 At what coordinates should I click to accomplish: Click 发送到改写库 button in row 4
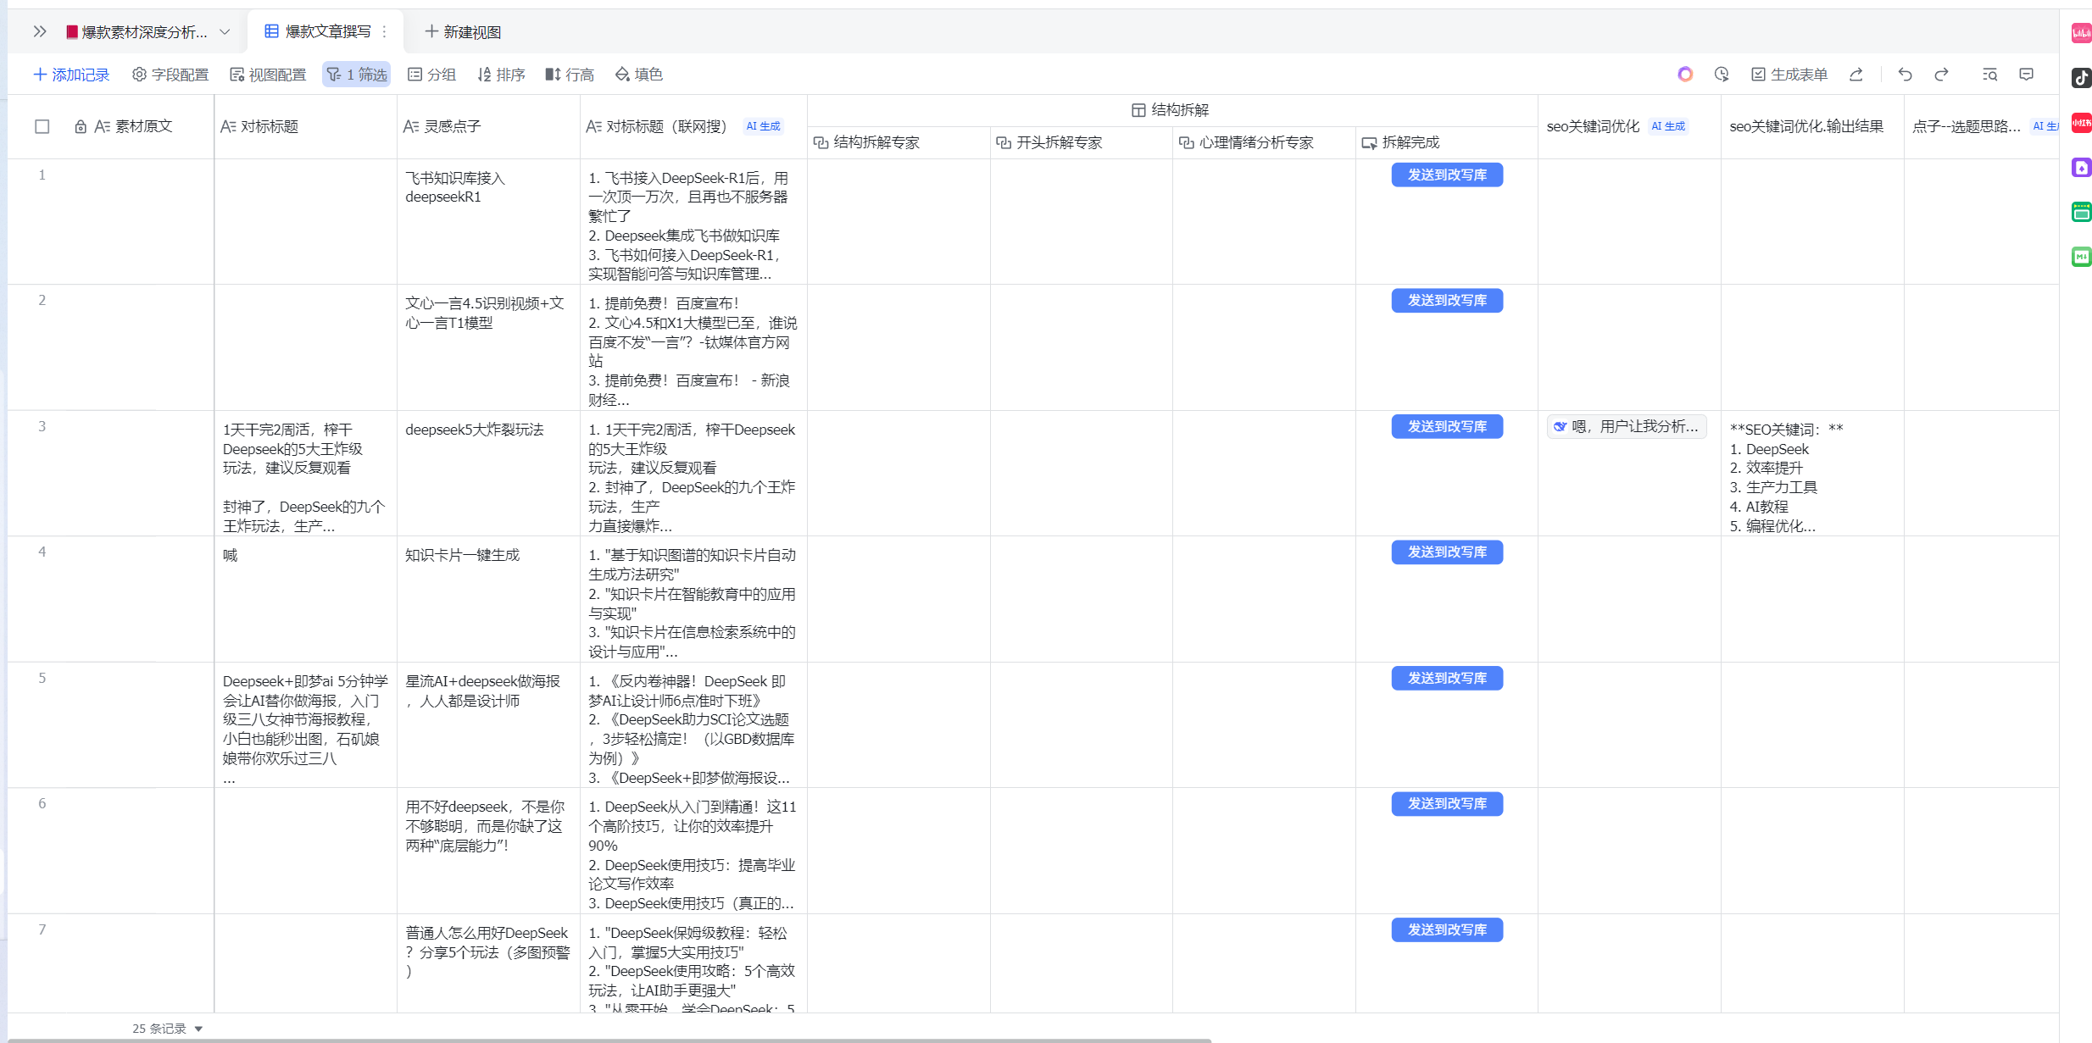tap(1447, 552)
